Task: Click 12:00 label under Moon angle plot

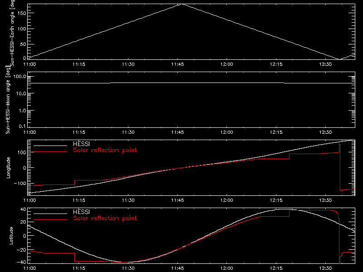Action: (227, 132)
